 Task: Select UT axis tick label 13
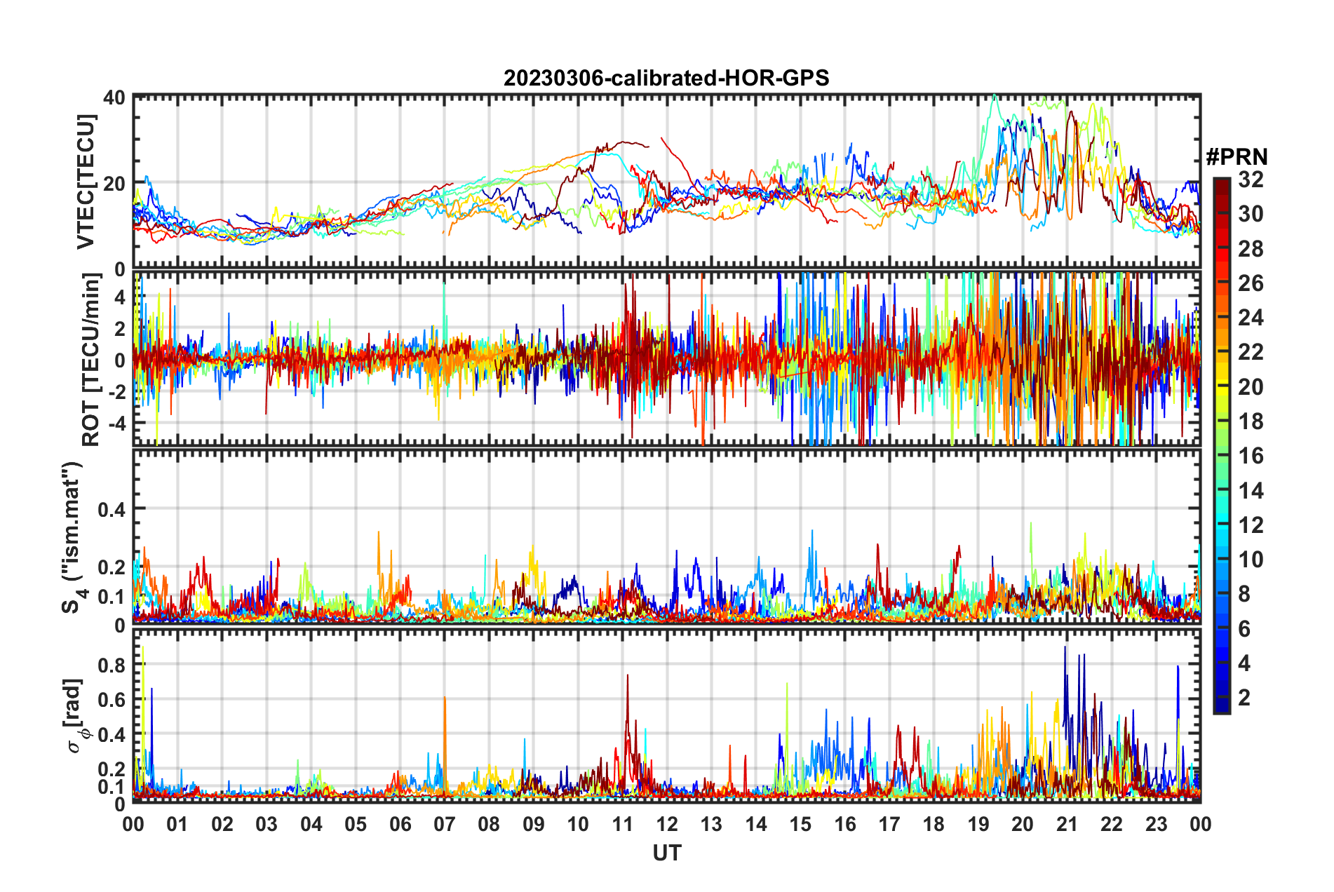711,824
